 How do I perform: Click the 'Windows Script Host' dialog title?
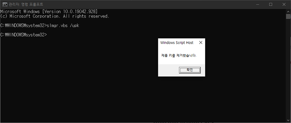coord(177,43)
